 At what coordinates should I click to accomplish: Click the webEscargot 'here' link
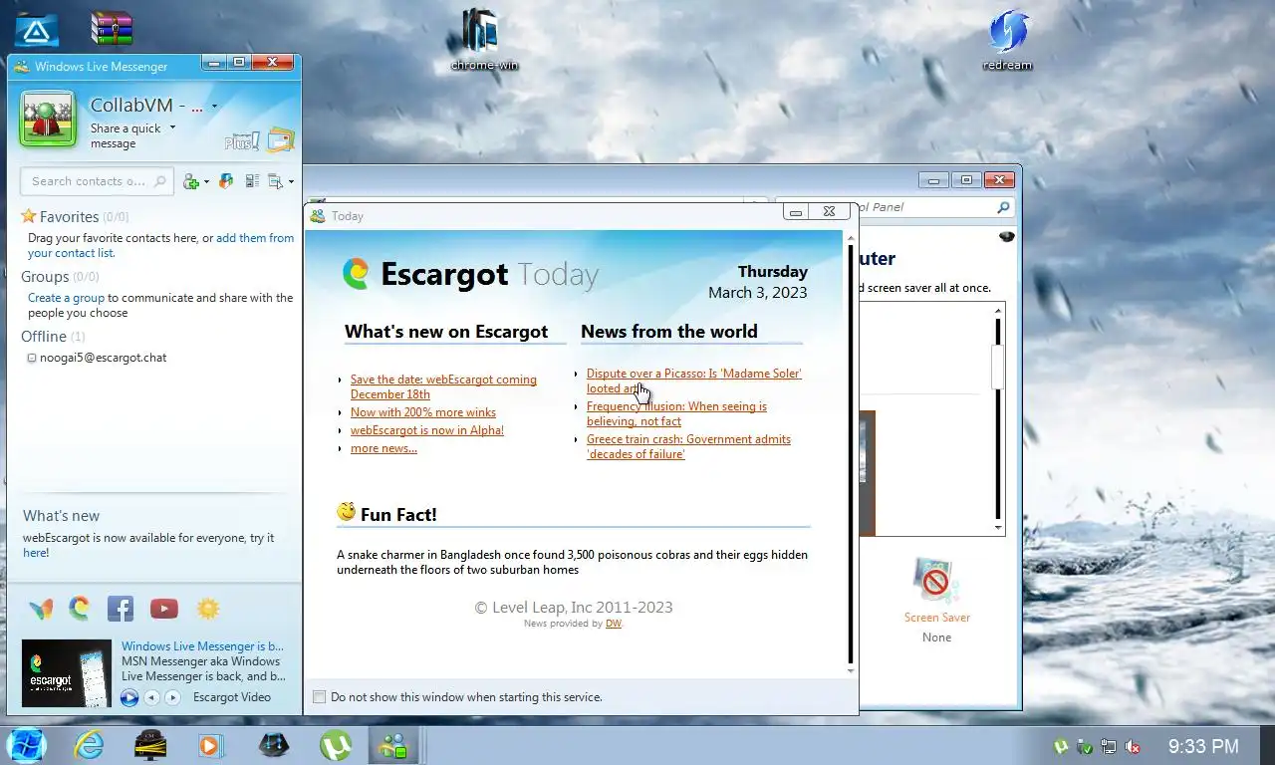pyautogui.click(x=35, y=553)
